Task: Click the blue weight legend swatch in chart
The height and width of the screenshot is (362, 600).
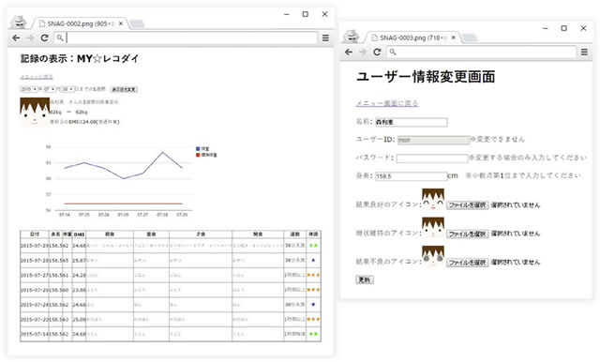Action: (x=198, y=149)
